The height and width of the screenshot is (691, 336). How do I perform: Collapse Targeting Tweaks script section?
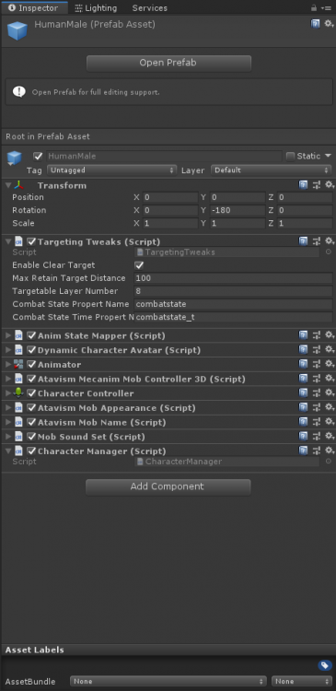(x=8, y=241)
